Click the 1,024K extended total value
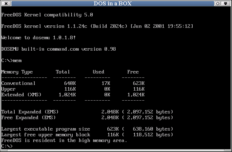232x152 pixels. (67, 95)
